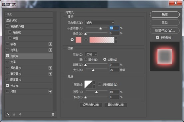The image size is (184, 122).
Task: Click the 复位为默认值 button
Action: (x=116, y=105)
